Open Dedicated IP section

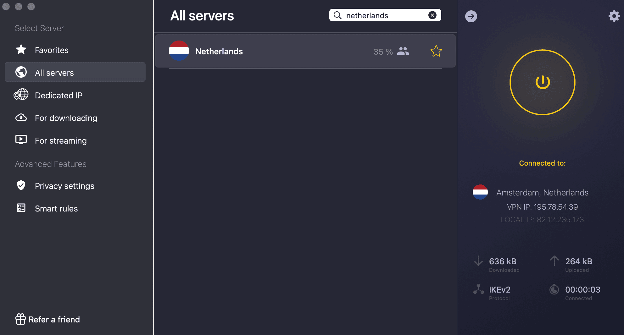click(x=75, y=95)
